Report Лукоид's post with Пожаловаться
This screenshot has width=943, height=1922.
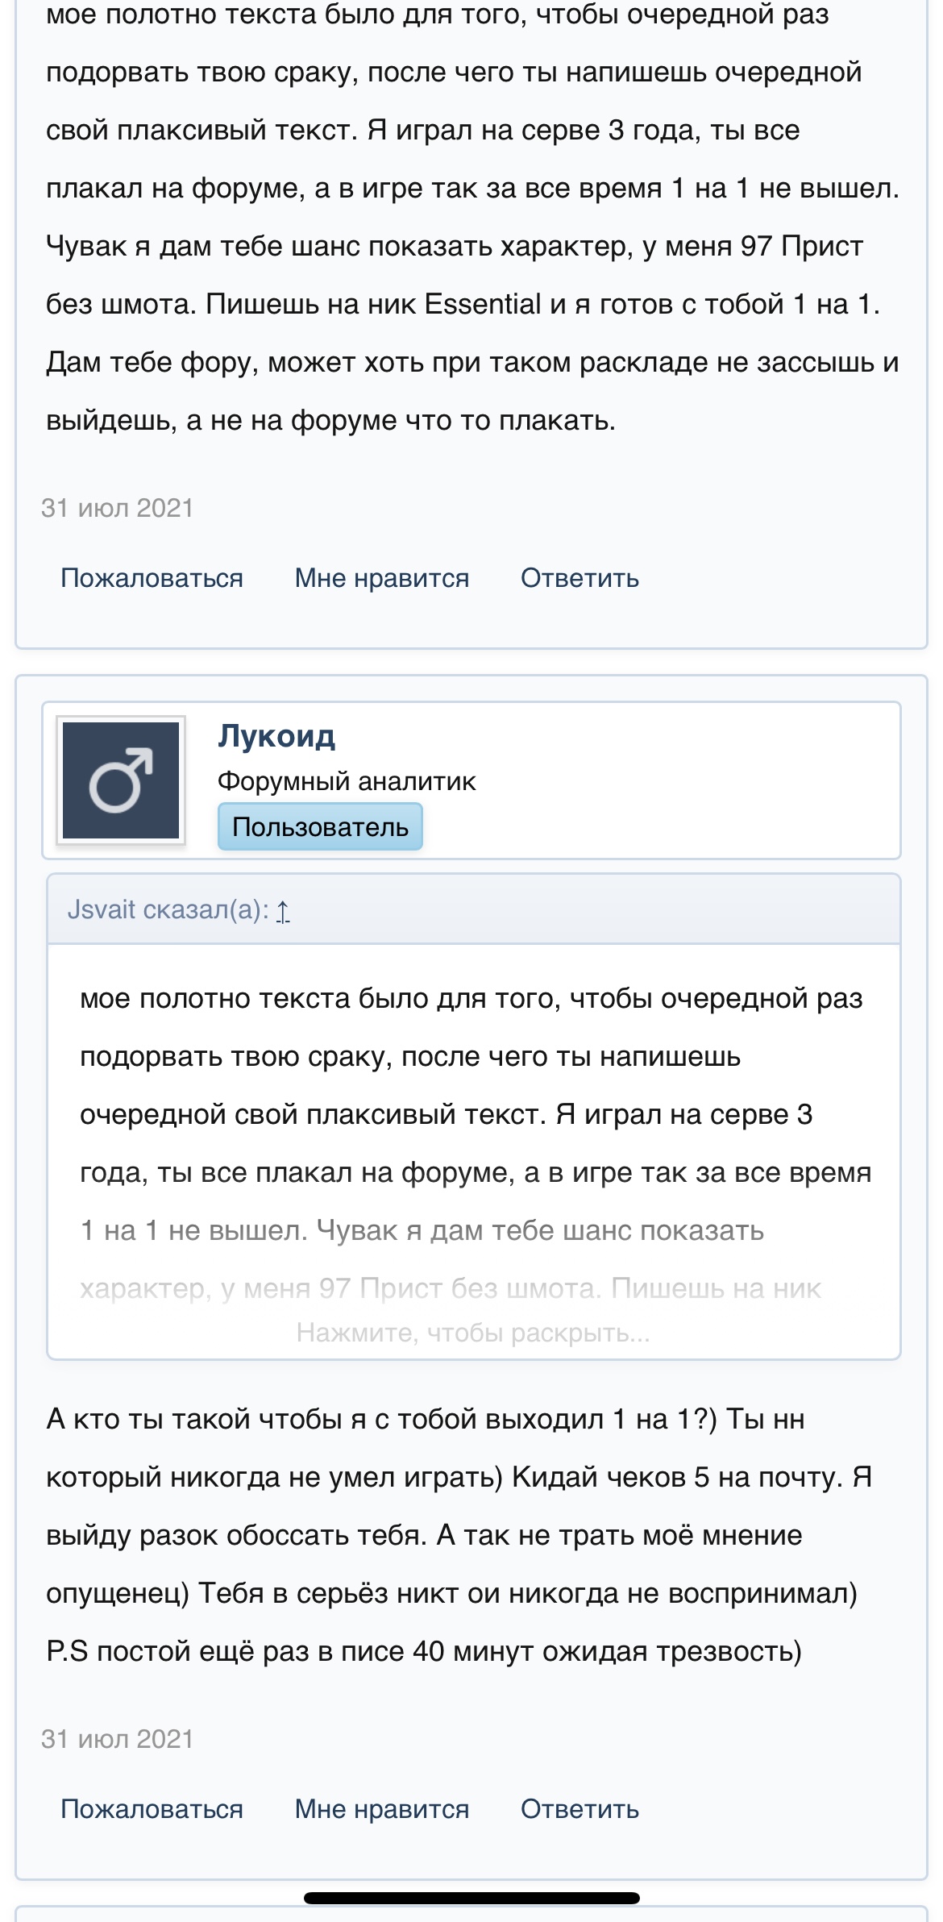[152, 1809]
